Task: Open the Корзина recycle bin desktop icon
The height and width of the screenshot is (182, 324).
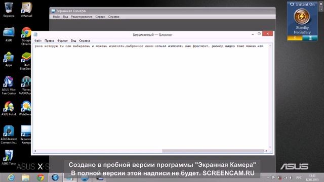Action: coord(9,10)
